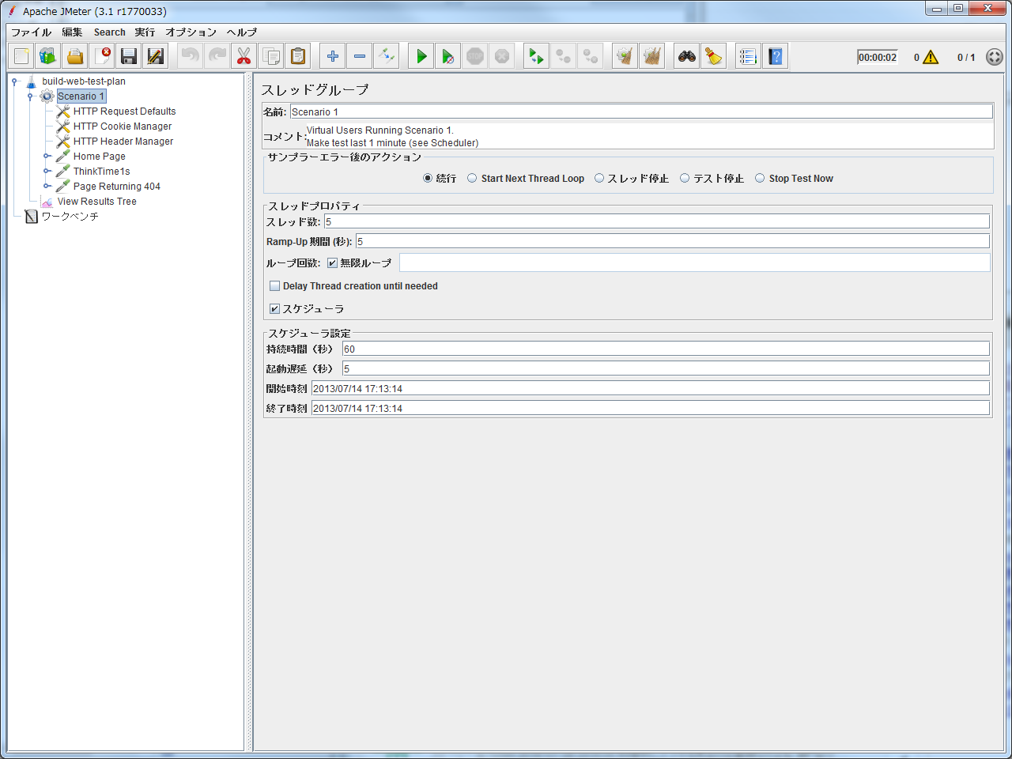Save the test plan with the floppy icon
Viewport: 1012px width, 759px height.
click(x=129, y=56)
